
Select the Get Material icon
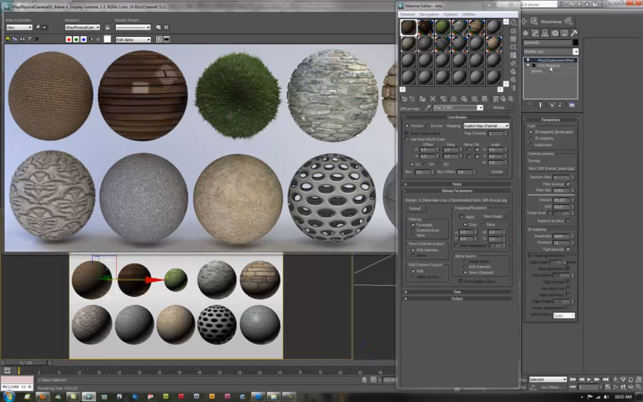coord(405,98)
